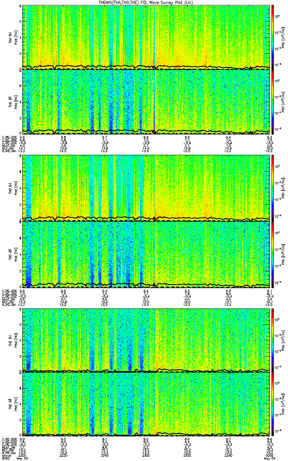Viewport: 288px width, 461px height.
Task: Click the May 03 date label
Action: [23, 458]
